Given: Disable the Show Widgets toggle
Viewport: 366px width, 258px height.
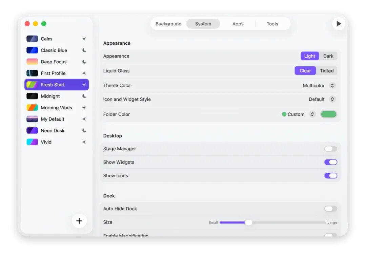Looking at the screenshot, I should click(330, 162).
